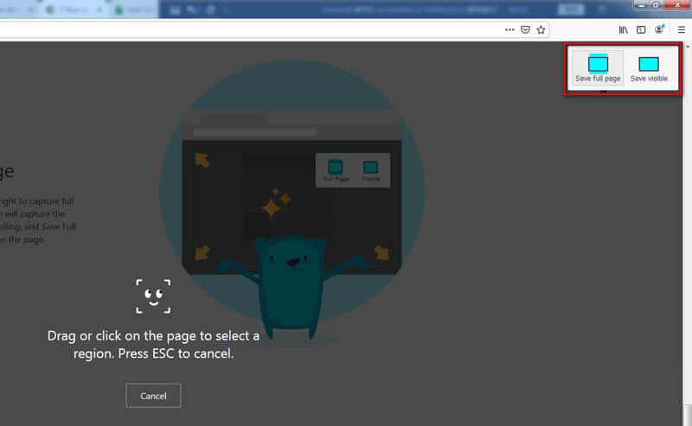
Task: Minimize the Firefox window
Action: tap(641, 5)
